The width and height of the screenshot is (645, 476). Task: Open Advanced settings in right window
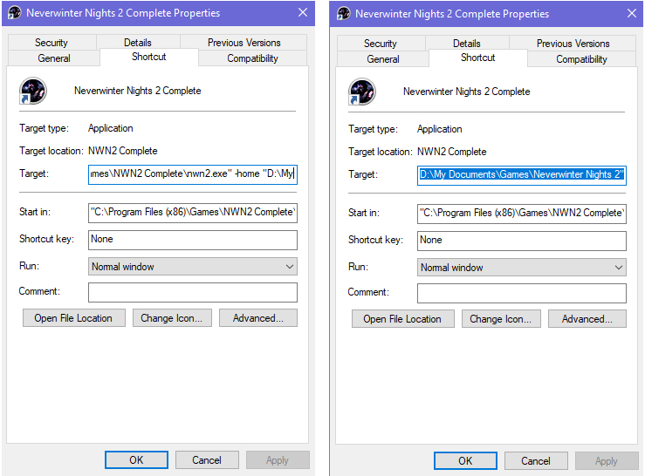587,319
